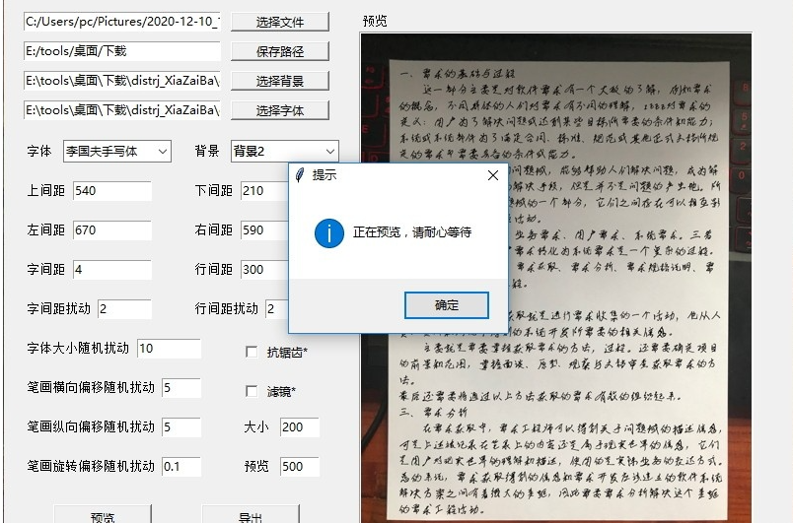This screenshot has width=793, height=523.
Task: Edit the 字间距扰动 field
Action: 124,308
